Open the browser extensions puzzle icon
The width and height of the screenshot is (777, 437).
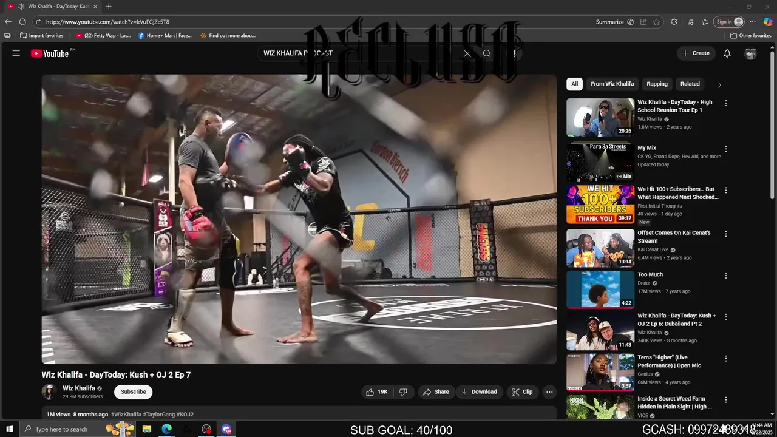[674, 22]
